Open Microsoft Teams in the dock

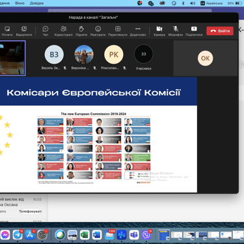pos(134,235)
